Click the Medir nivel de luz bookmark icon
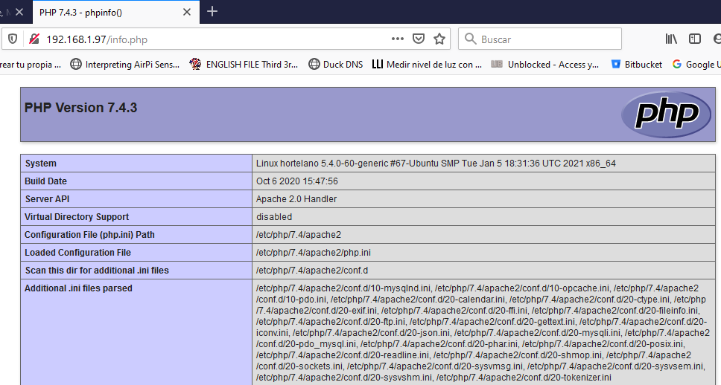Screen dimensions: 721x385 coord(377,64)
